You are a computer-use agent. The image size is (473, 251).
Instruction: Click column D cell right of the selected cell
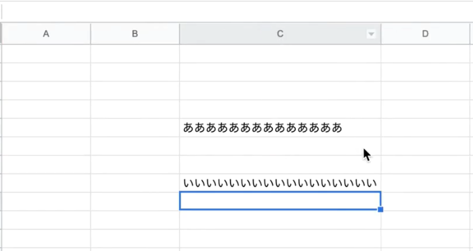pyautogui.click(x=427, y=201)
